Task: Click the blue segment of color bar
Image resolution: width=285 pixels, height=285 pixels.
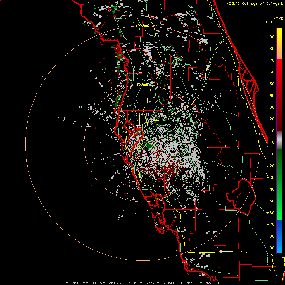Action: tap(280, 237)
